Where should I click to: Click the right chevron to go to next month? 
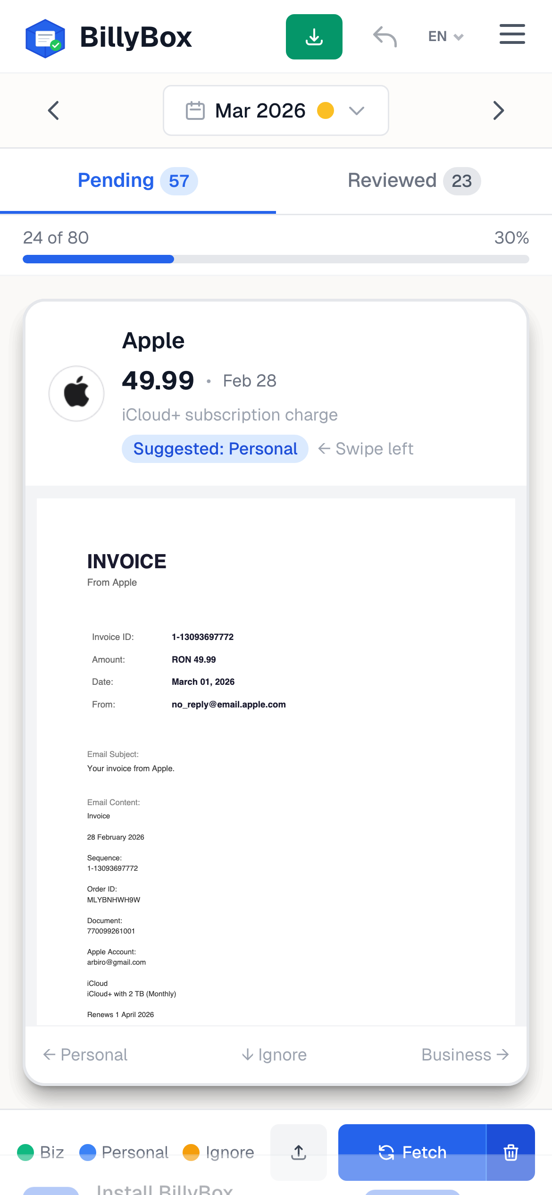point(498,110)
